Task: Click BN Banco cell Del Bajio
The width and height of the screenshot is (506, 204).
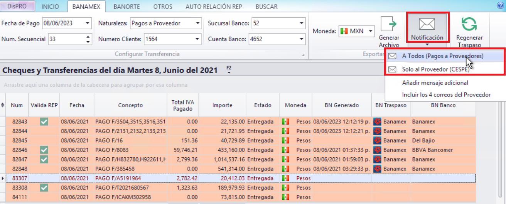Action: 443,140
